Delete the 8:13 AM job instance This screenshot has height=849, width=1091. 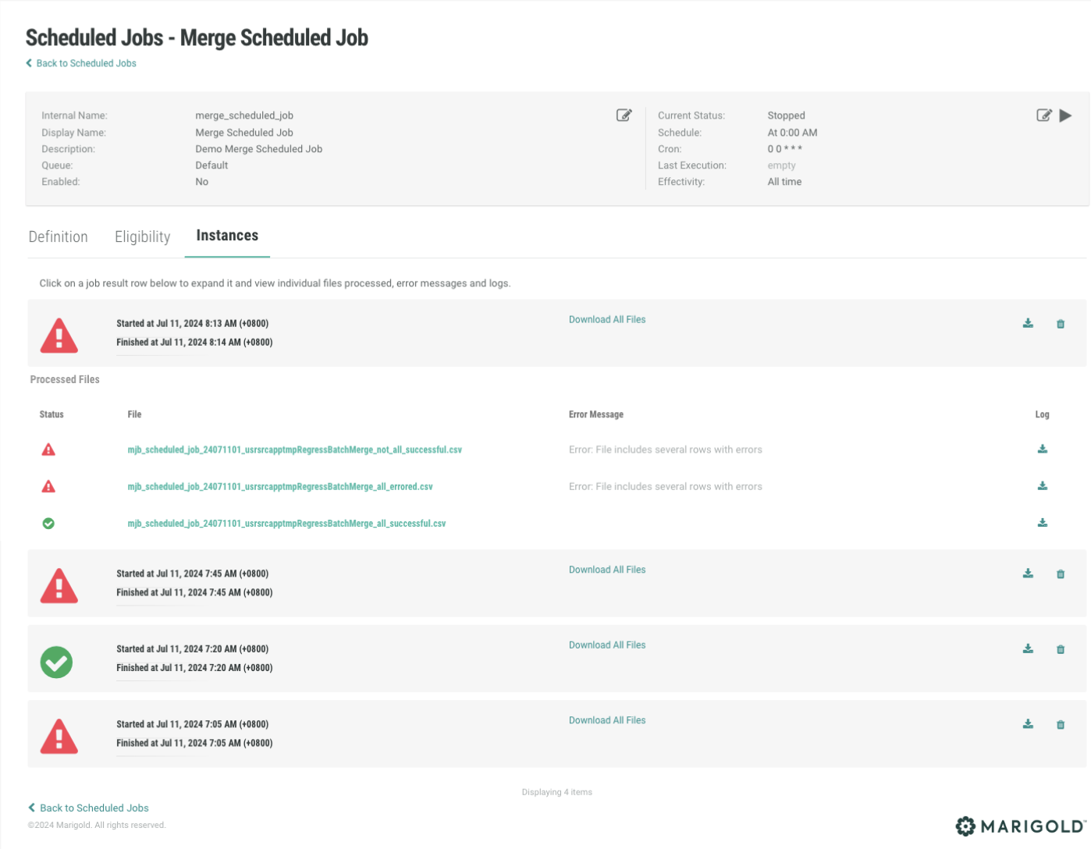pos(1060,324)
